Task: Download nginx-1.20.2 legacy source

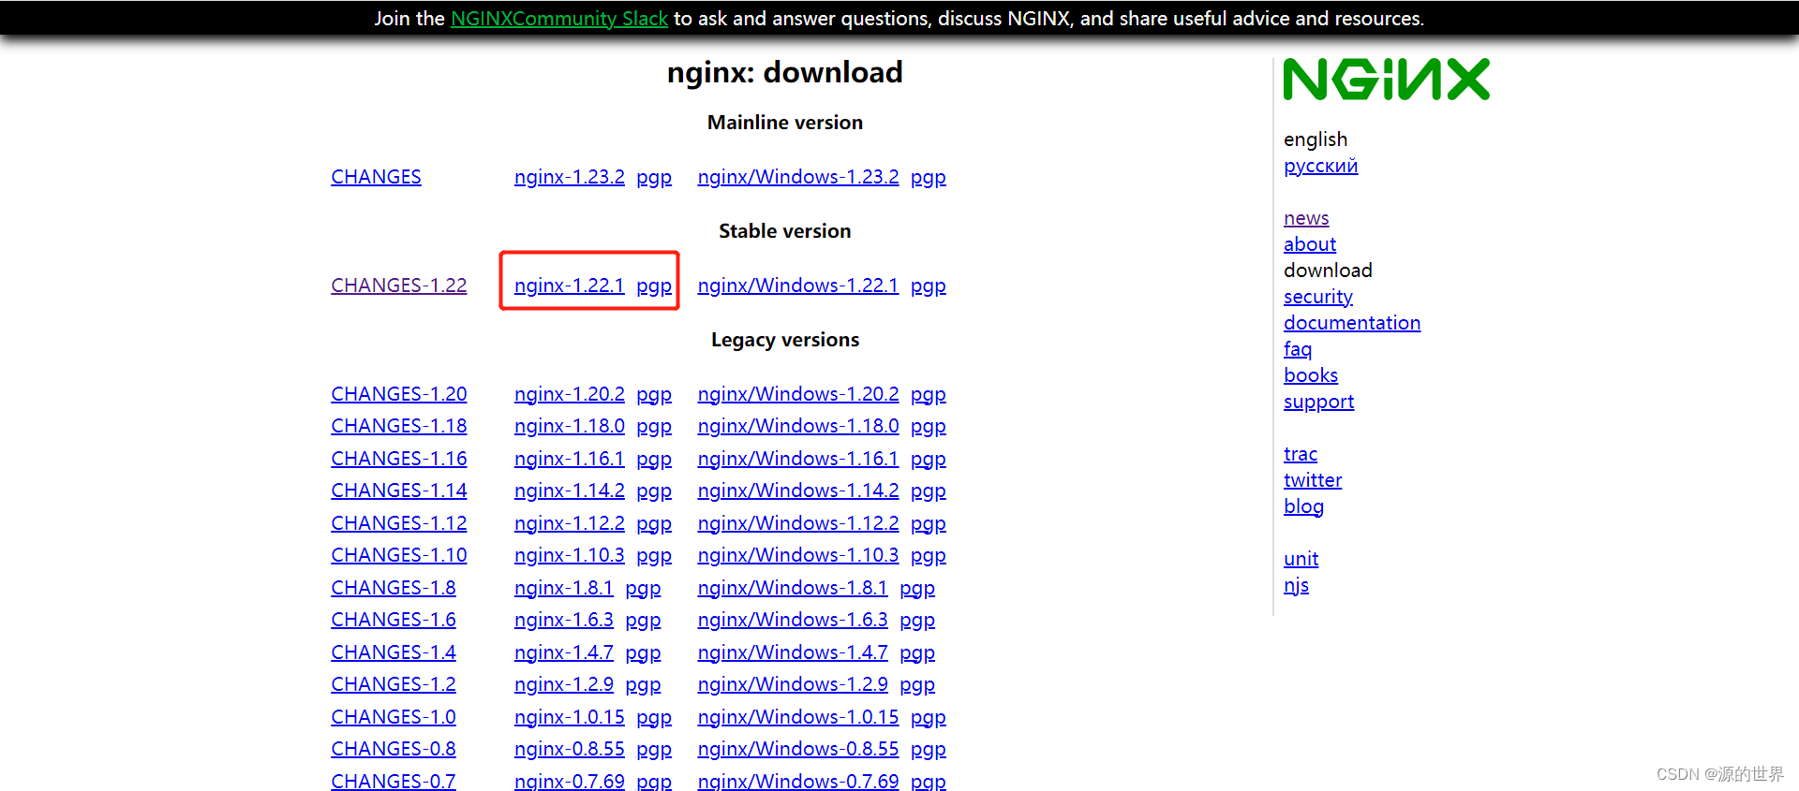Action: click(x=570, y=394)
